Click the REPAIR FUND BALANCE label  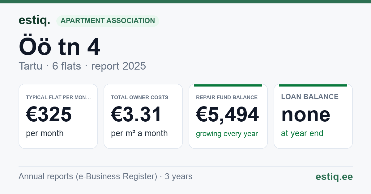[x=227, y=97]
